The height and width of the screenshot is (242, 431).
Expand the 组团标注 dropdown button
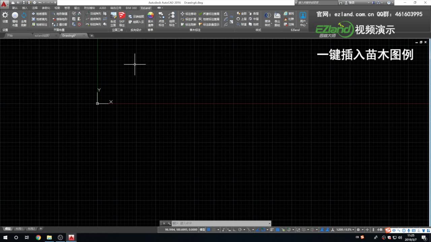coord(172,19)
